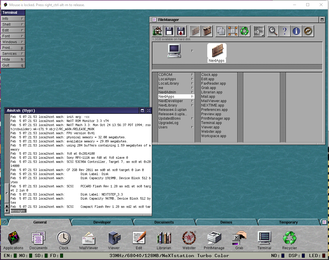The height and width of the screenshot is (260, 329).
Task: Click the floppy disk with red arrow
Action: tap(181, 31)
